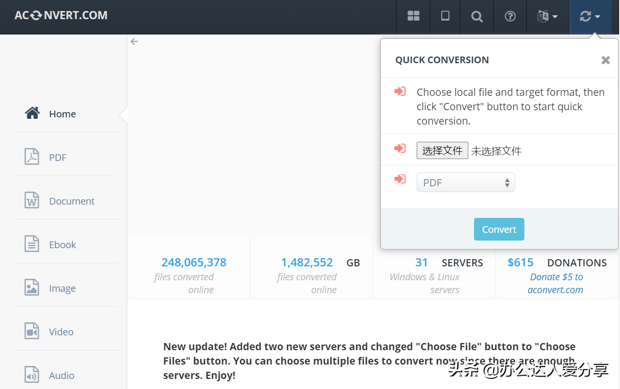Click the Word document icon

point(32,200)
